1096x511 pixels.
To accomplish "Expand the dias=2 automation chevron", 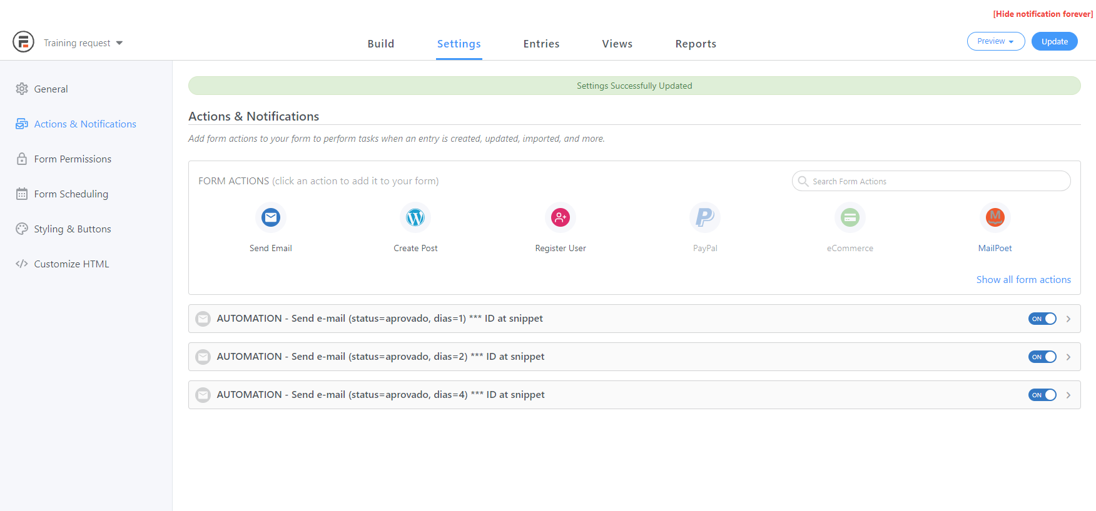I will [x=1068, y=357].
